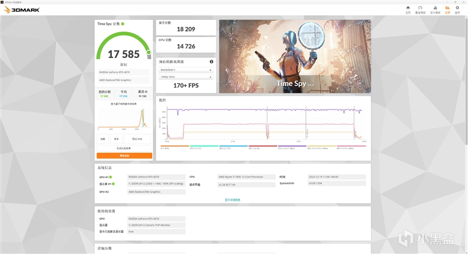Click the Export XML (导出 XML) button

(x=137, y=139)
